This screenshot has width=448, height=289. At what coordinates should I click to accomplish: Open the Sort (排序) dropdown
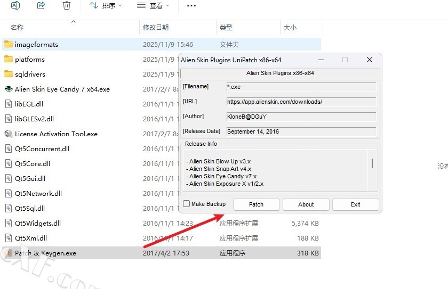(105, 6)
